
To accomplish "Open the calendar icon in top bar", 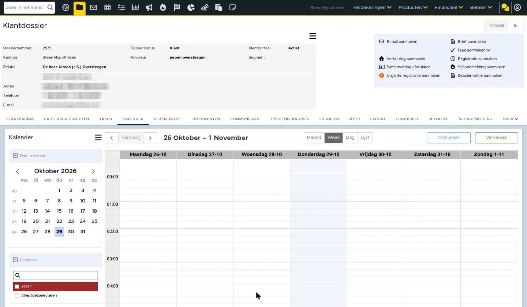I will [x=107, y=7].
